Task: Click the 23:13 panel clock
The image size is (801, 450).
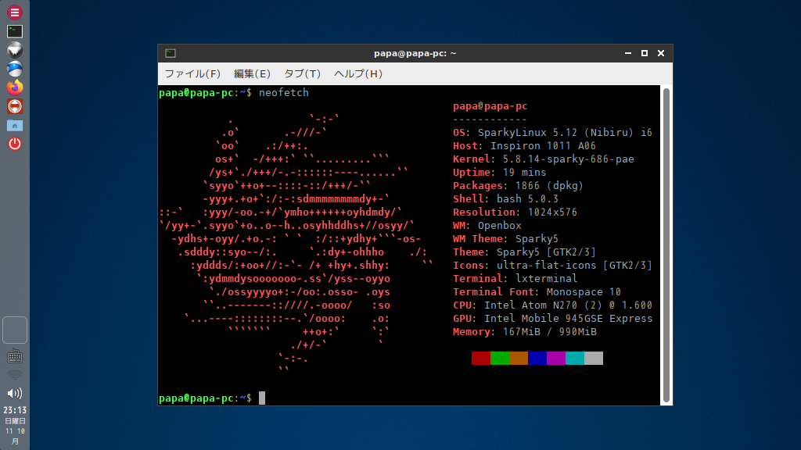Action: [x=15, y=410]
